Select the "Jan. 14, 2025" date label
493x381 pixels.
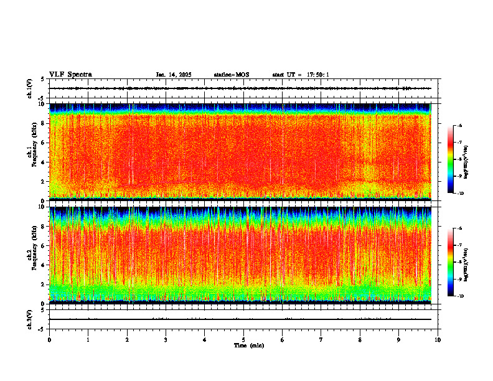[174, 75]
